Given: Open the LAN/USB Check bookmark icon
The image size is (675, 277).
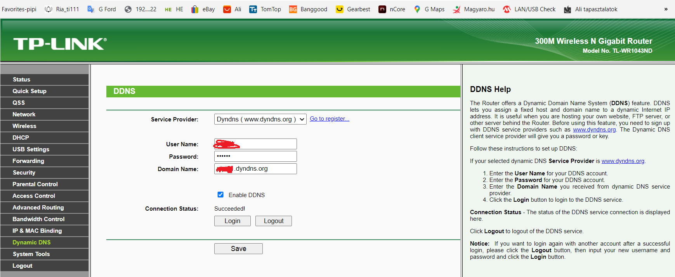Looking at the screenshot, I should click(507, 9).
